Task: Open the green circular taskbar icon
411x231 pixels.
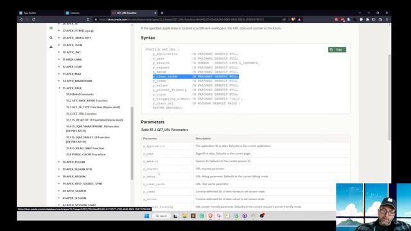Action: [202, 216]
